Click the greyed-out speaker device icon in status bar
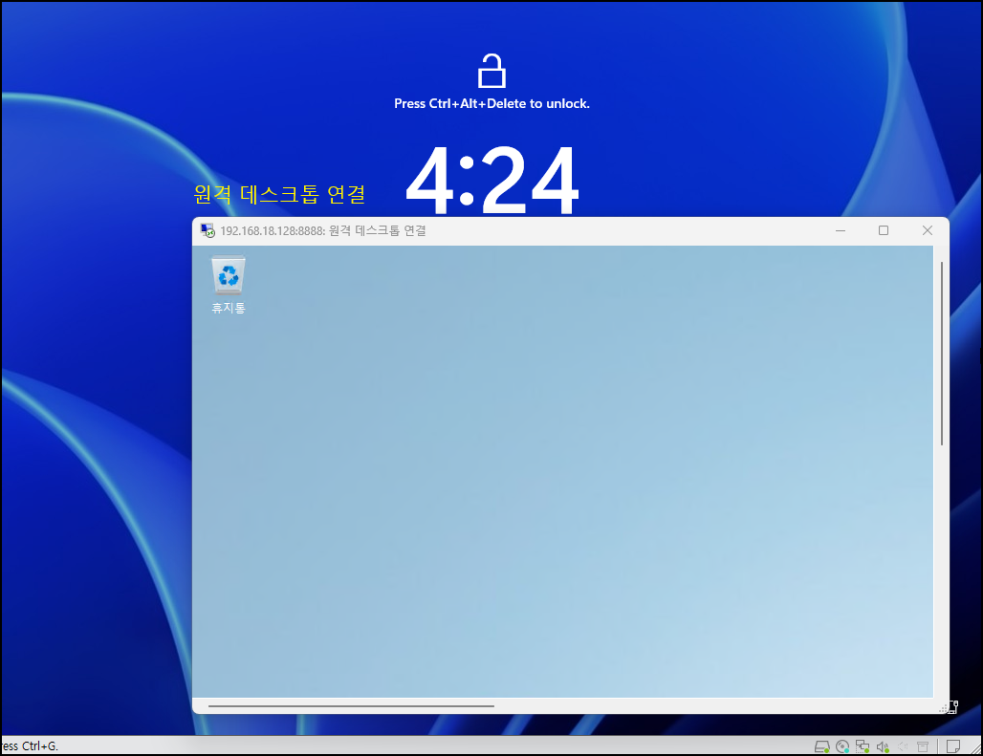Viewport: 983px width, 756px height. point(903,746)
